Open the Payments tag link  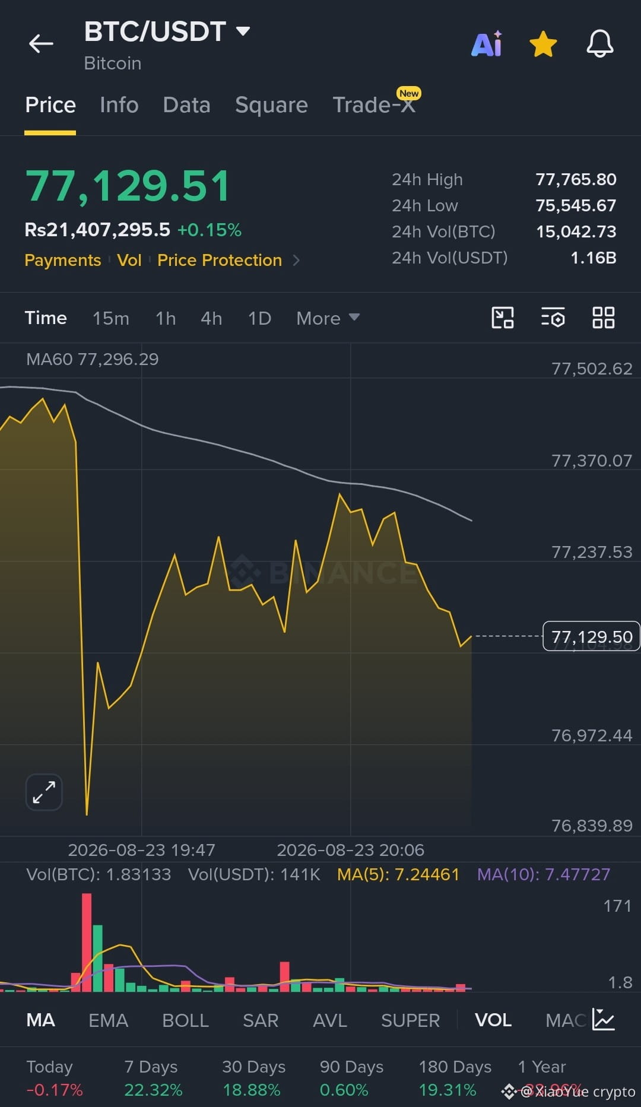[63, 260]
